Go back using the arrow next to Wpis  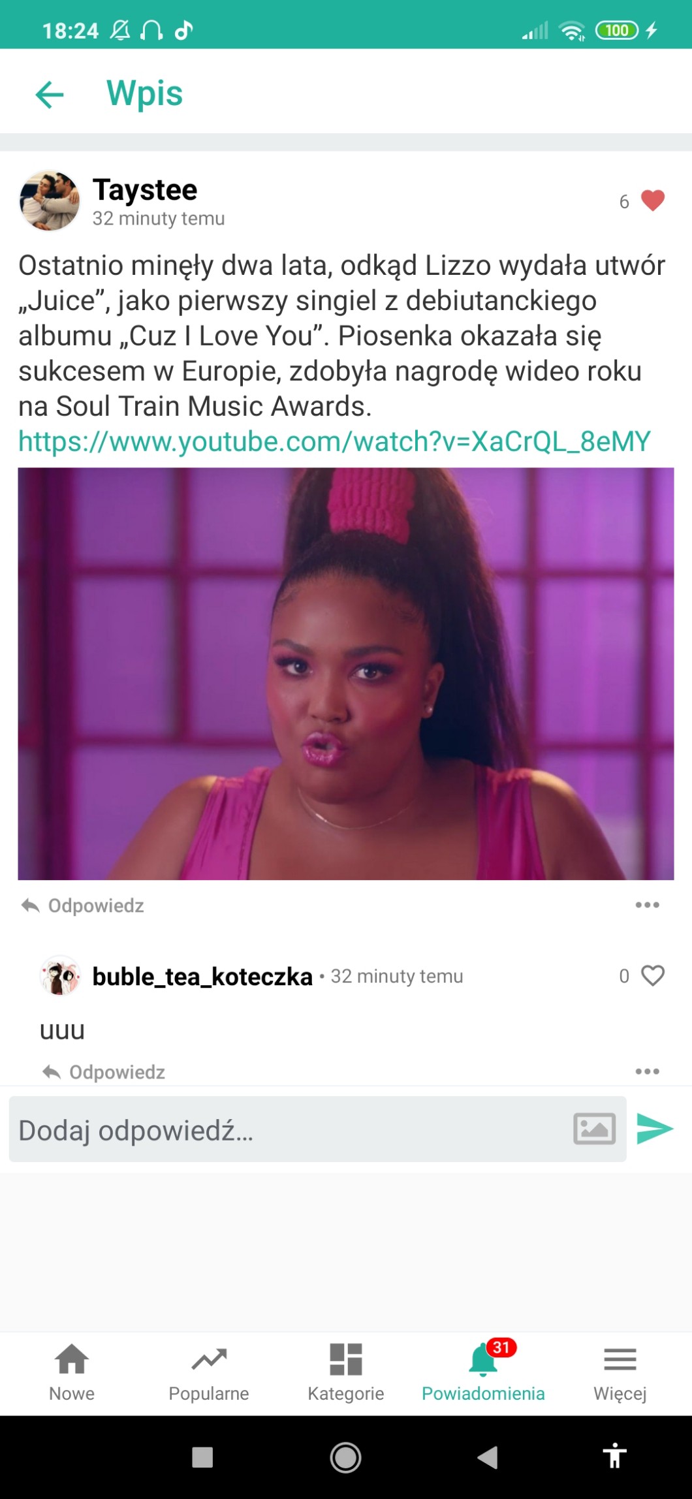[x=50, y=94]
